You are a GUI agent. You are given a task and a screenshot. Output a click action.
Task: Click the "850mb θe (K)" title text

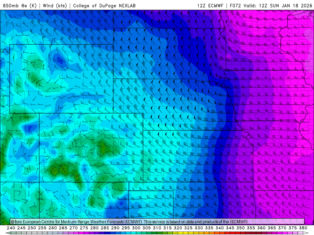(20, 5)
